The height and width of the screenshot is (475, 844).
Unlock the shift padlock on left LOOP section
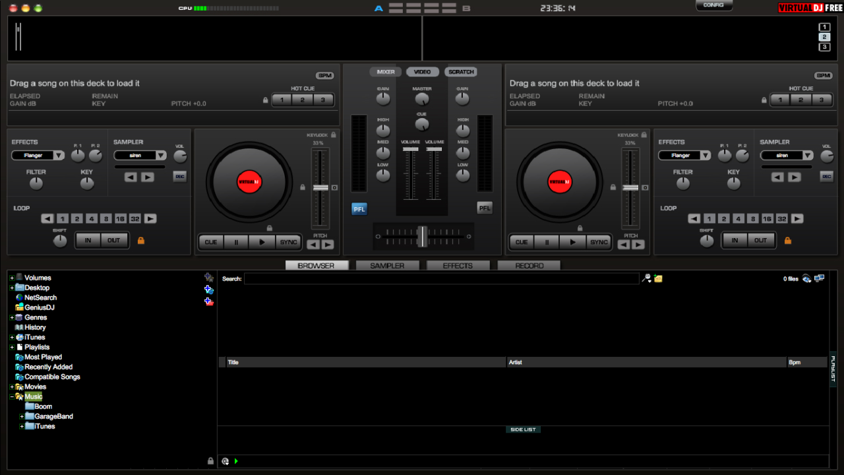pyautogui.click(x=140, y=240)
